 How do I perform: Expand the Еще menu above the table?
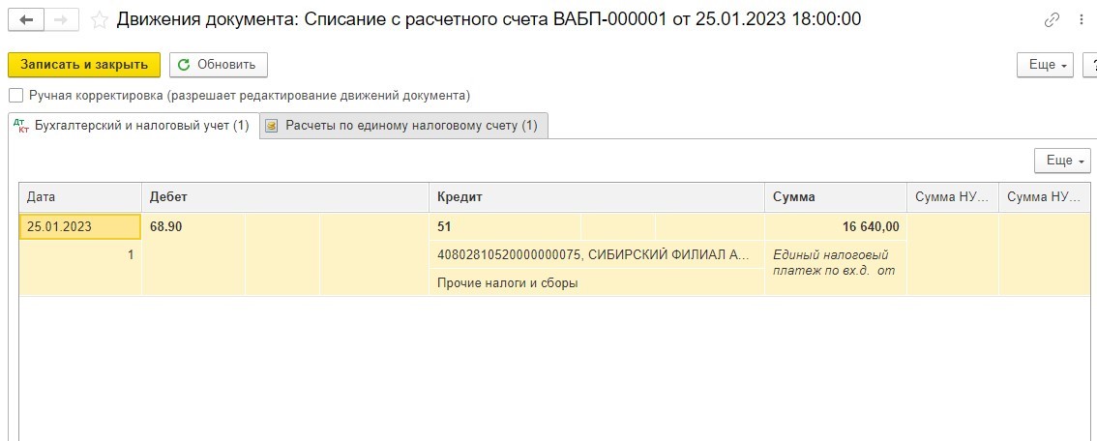tap(1062, 161)
